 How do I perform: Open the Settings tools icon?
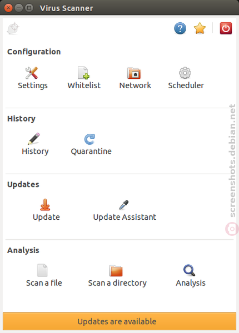pos(32,73)
